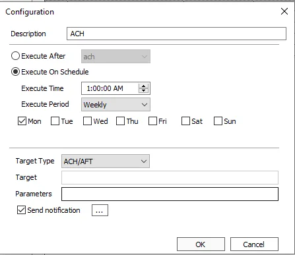Enable the Wed checkbox
The image size is (295, 255).
tap(87, 121)
